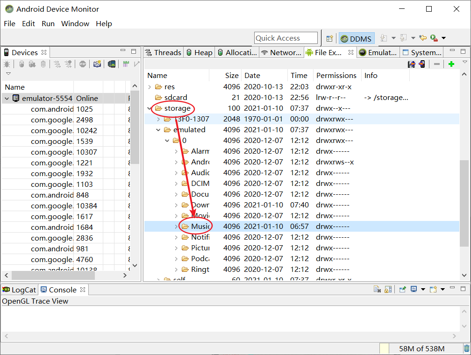This screenshot has height=355, width=471.
Task: Click the Display Selected Console icon
Action: point(414,289)
